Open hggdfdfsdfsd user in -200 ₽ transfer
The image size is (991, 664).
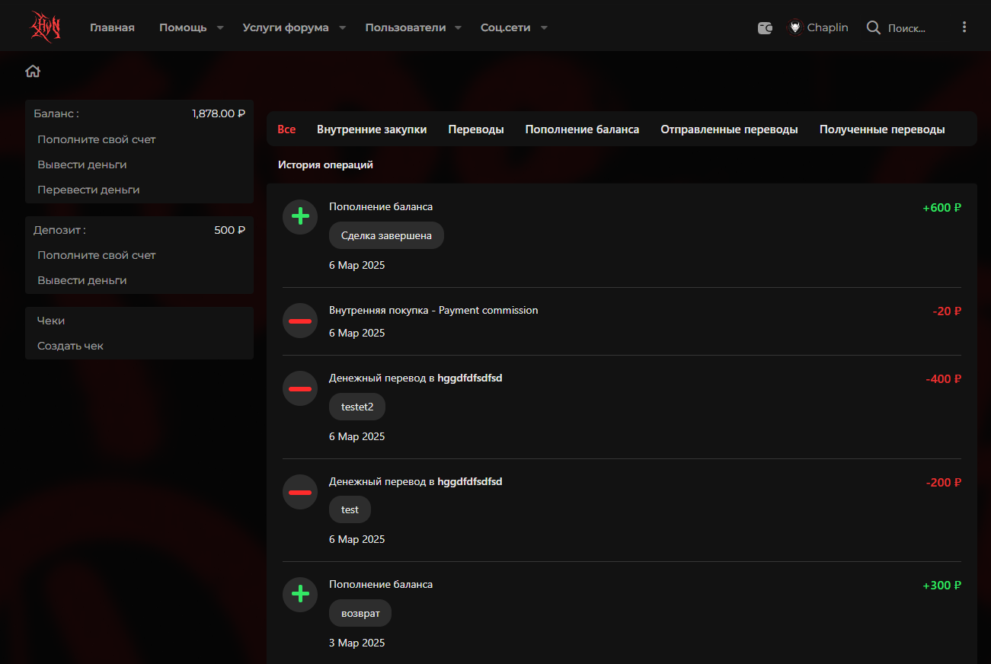(470, 481)
